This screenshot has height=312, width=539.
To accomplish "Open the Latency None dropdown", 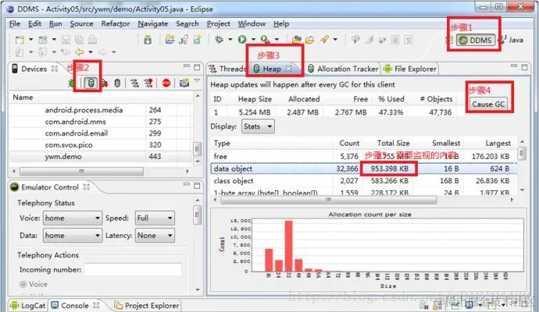I will pos(155,236).
